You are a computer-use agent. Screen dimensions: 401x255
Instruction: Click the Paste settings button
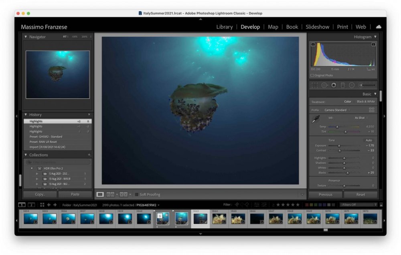(x=75, y=194)
